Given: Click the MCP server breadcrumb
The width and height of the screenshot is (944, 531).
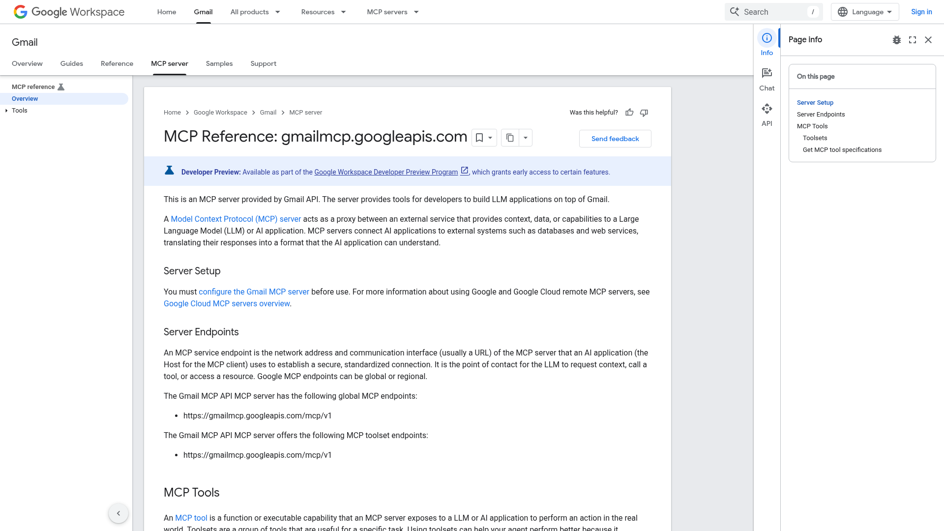Looking at the screenshot, I should [x=306, y=113].
